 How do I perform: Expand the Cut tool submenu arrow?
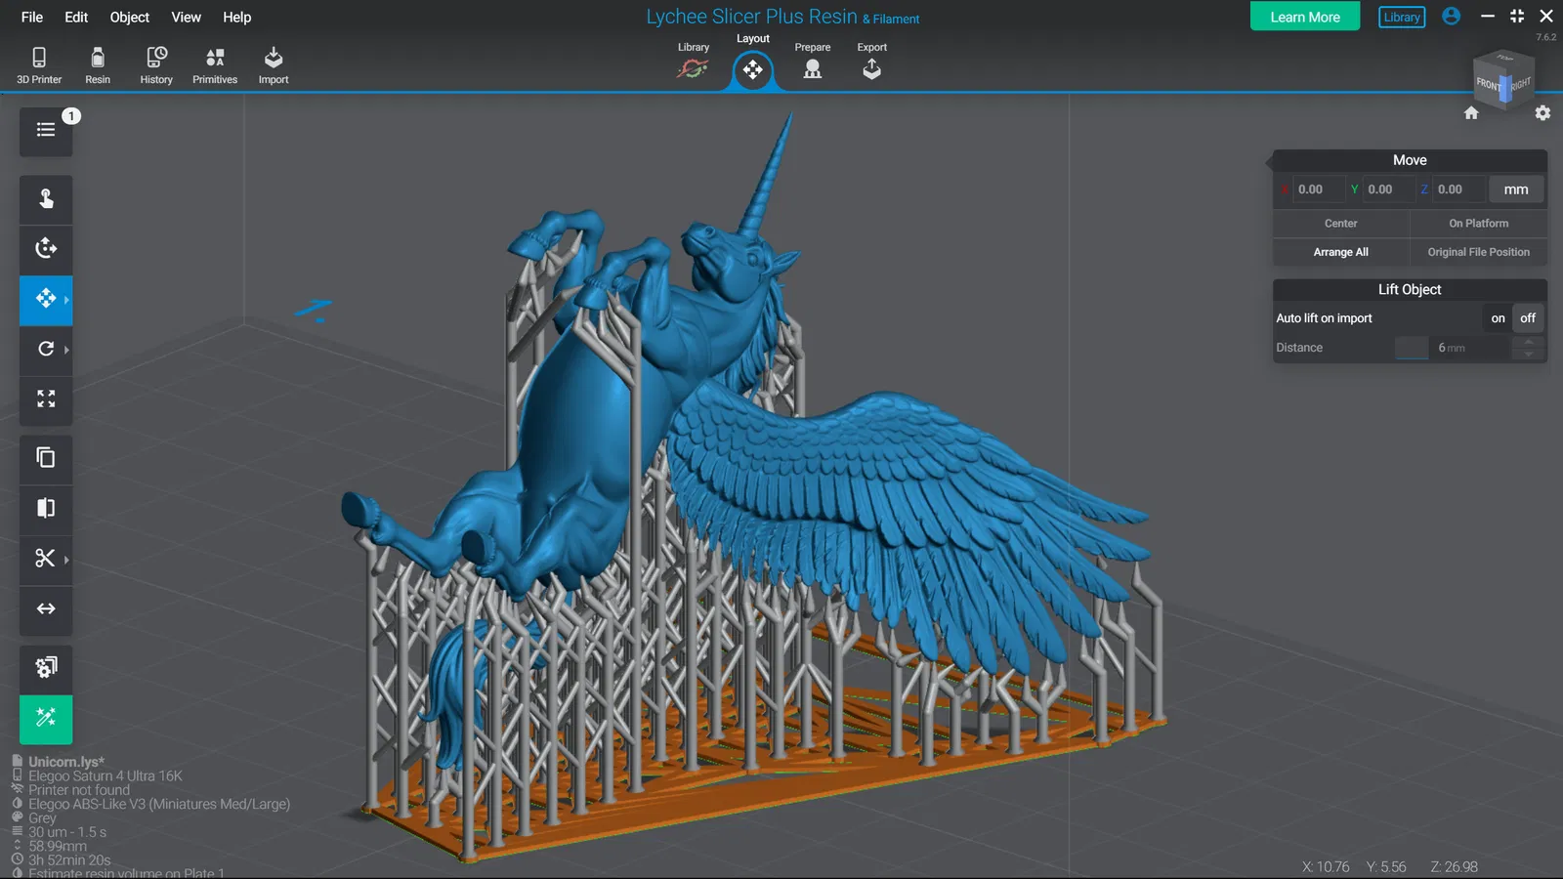pos(66,560)
